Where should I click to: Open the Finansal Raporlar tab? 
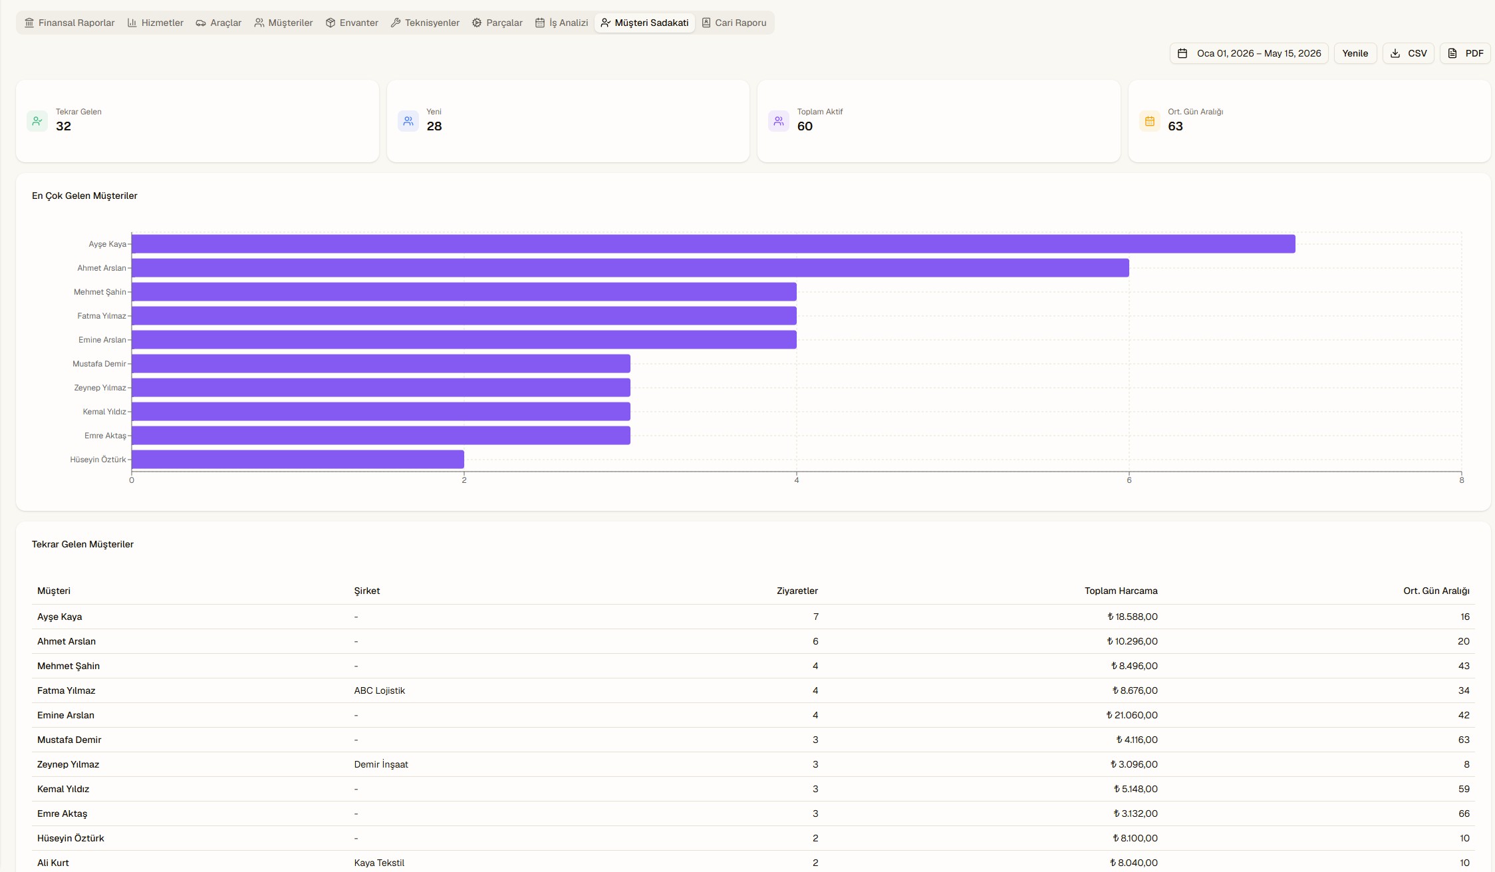point(69,23)
